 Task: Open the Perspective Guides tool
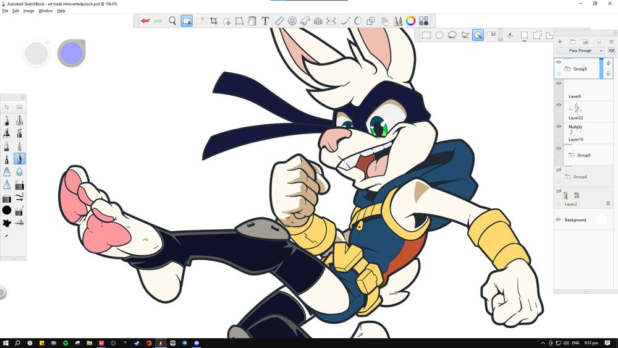318,21
